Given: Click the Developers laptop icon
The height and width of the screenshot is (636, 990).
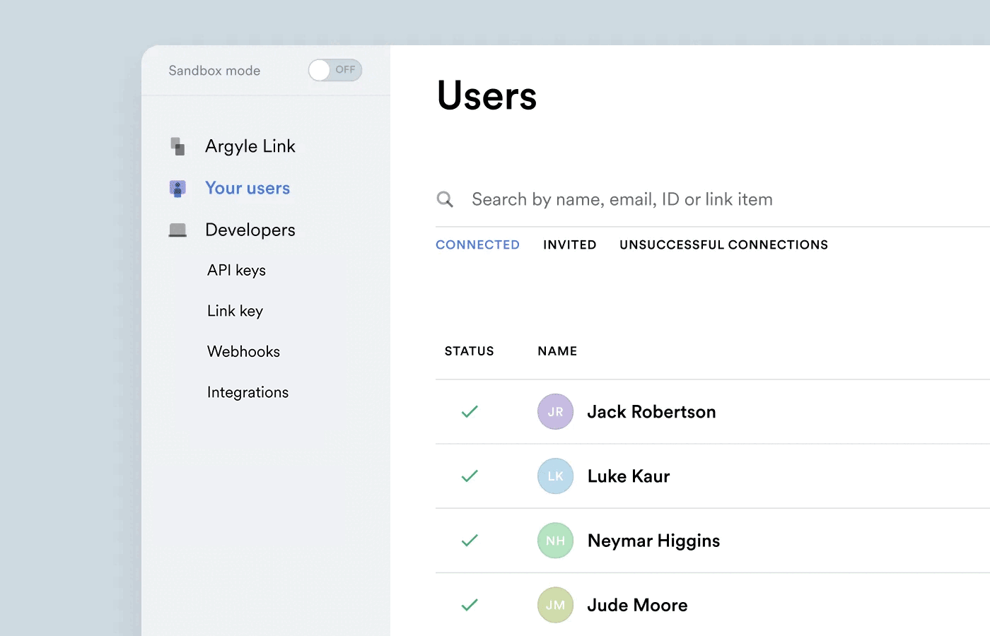Looking at the screenshot, I should [x=177, y=230].
